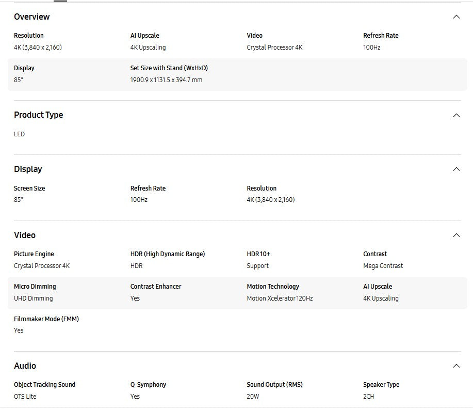Click the HDR 10+ label
The width and height of the screenshot is (473, 409).
258,254
